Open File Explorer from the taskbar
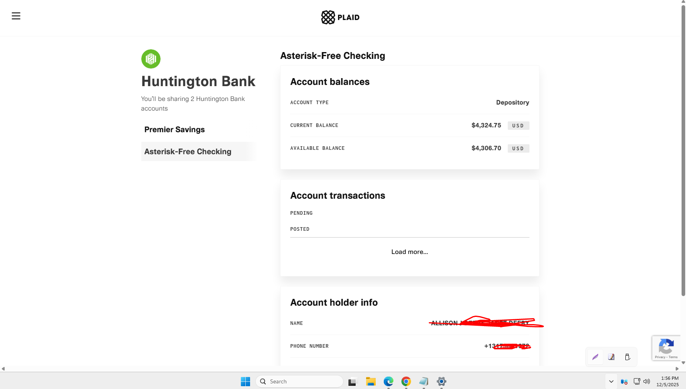 point(370,381)
